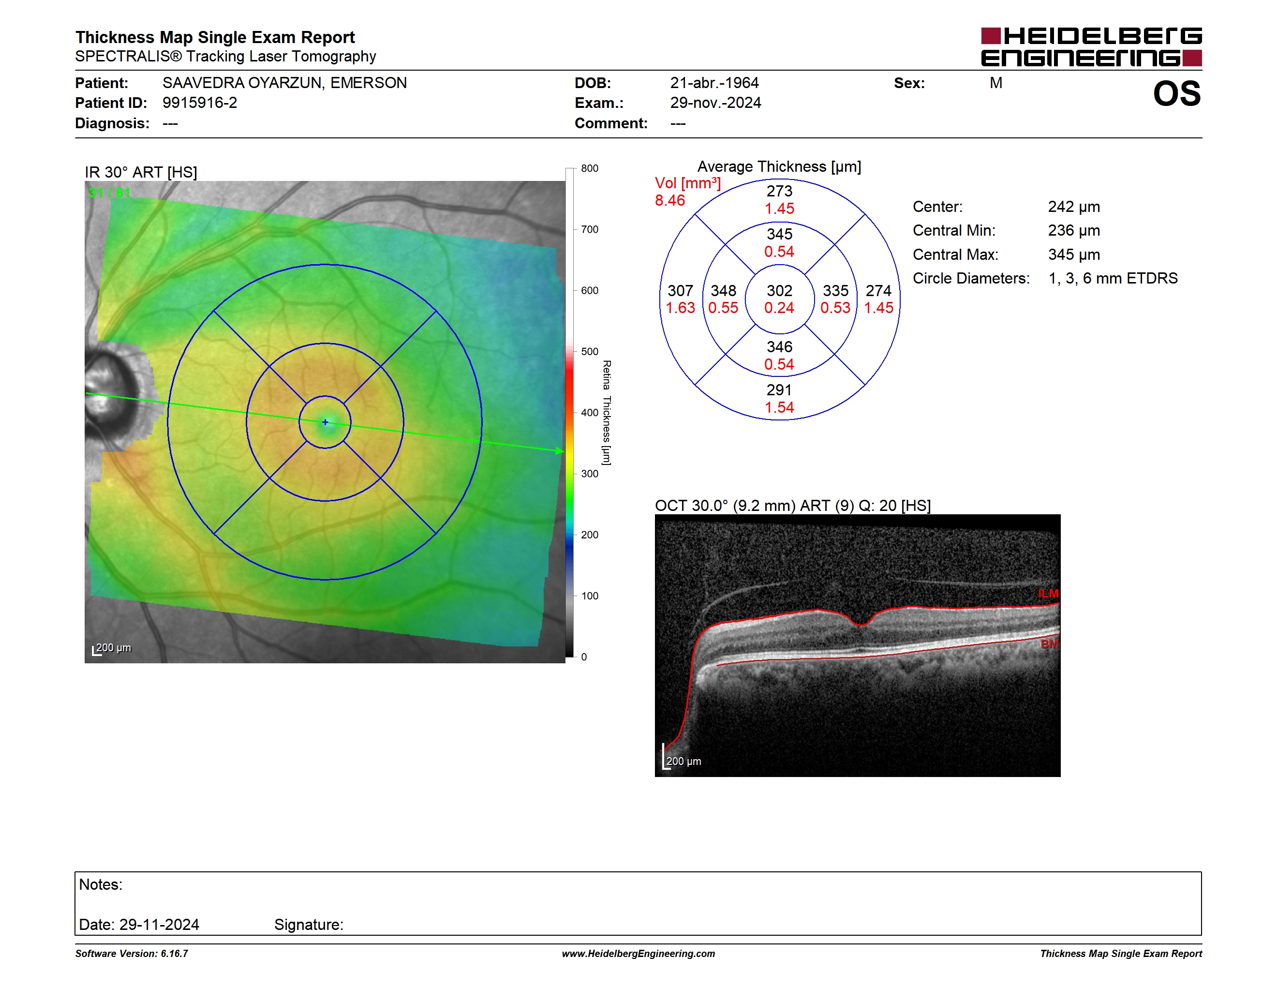Click the 200 µm scale in IR image
The width and height of the screenshot is (1277, 987).
point(112,648)
